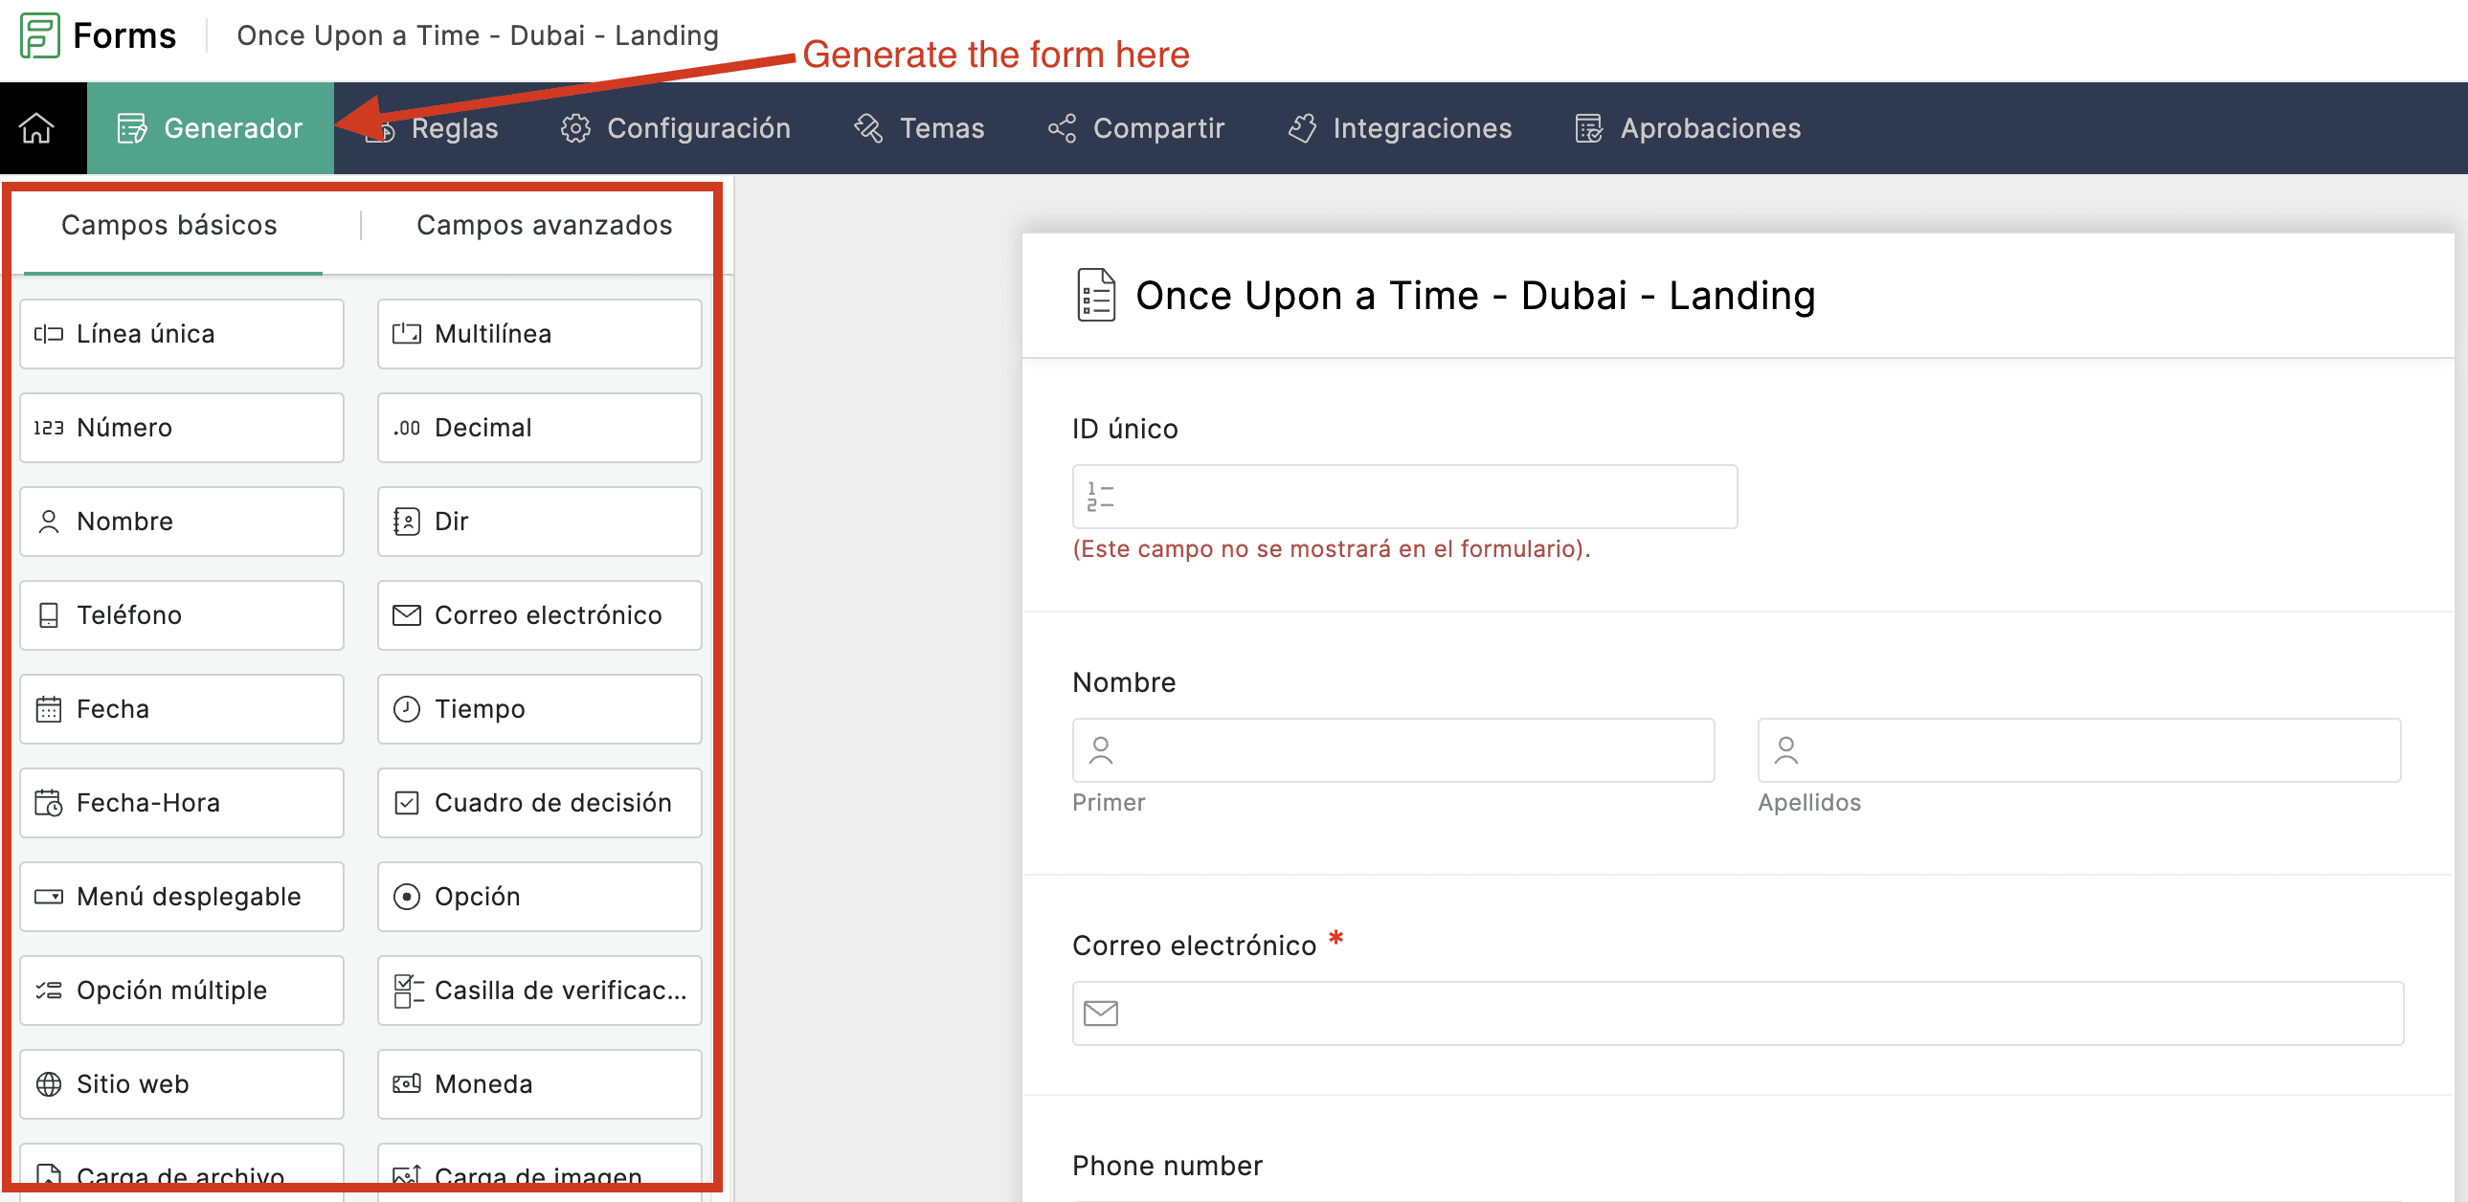
Task: Click the Correo electrónico envelope icon in palette
Action: coord(407,615)
